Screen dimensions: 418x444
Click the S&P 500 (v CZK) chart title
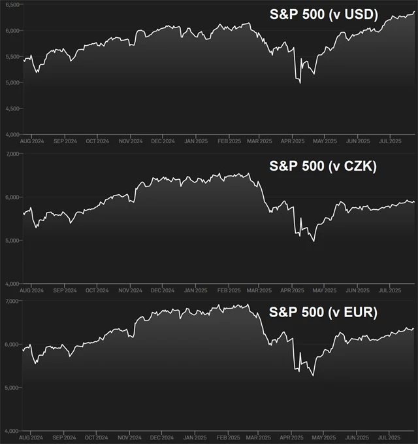click(324, 166)
